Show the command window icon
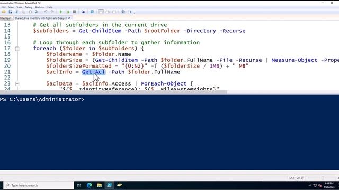This screenshot has width=339, height=190. coord(123,12)
